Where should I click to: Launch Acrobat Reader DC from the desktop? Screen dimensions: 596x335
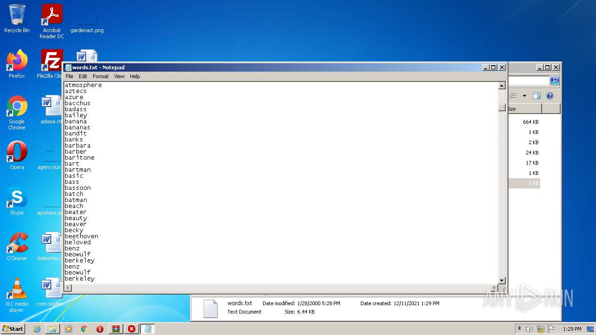tap(52, 21)
